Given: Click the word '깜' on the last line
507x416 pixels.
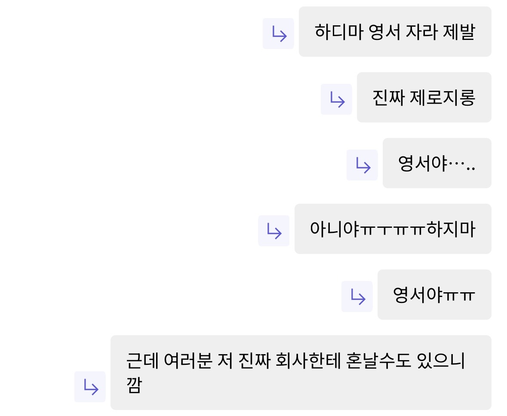Looking at the screenshot, I should (134, 385).
